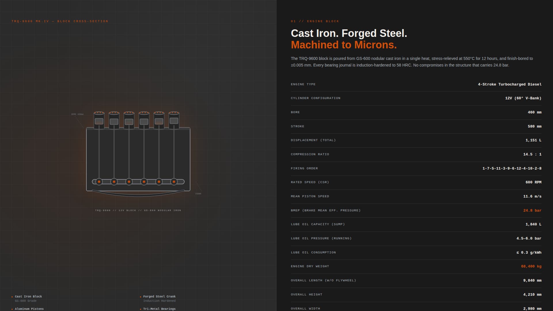This screenshot has height=311, width=553.
Task: Click the 01 // ENGINE BLOCK section label
Action: tap(315, 21)
